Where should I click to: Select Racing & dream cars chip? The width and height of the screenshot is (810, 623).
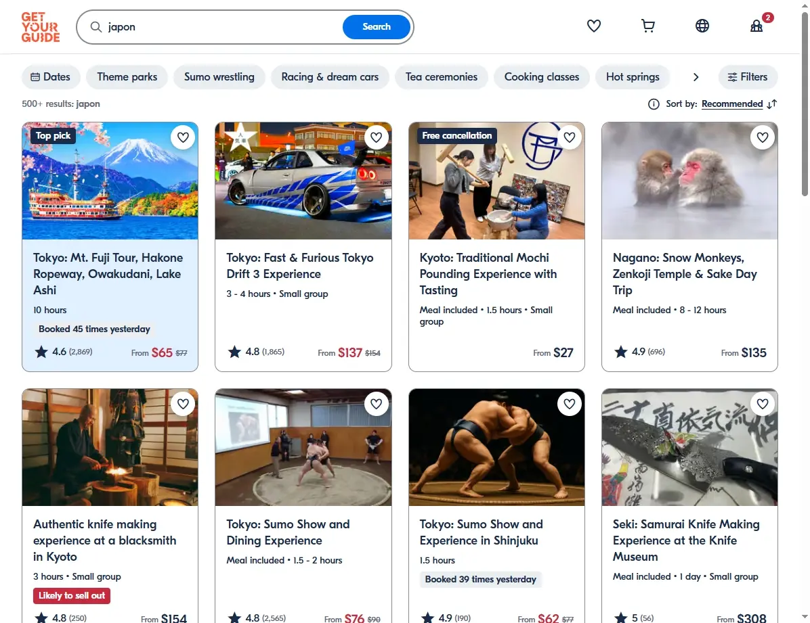330,77
